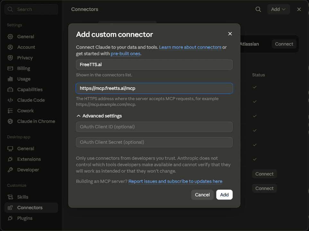
Task: Open the Usage settings page
Action: [31, 79]
